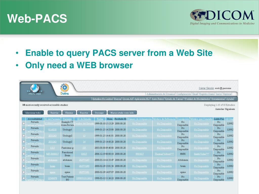
Task: Open study ID 19980312112632 link
Action: pyautogui.click(x=84, y=178)
